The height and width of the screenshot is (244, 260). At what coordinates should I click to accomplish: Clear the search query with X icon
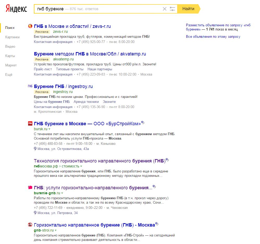tap(164, 9)
